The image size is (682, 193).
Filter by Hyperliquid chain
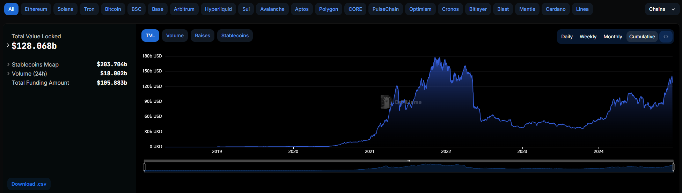point(218,9)
